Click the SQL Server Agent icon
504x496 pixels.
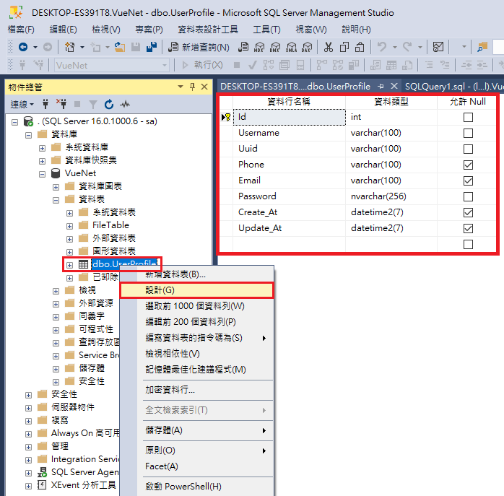point(42,472)
